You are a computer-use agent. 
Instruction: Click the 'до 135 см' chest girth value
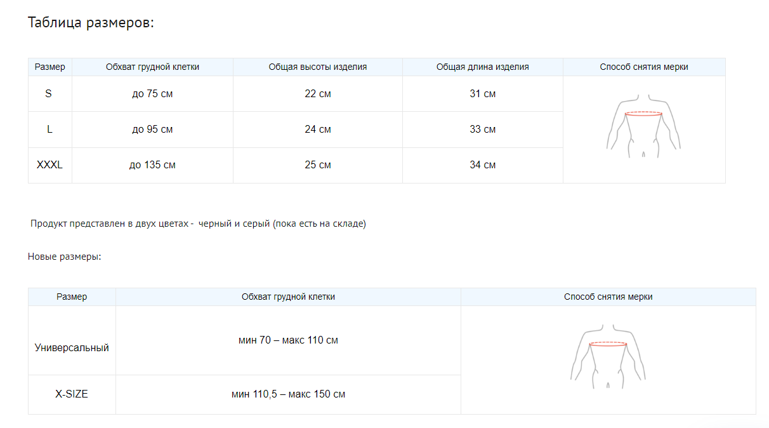point(152,165)
